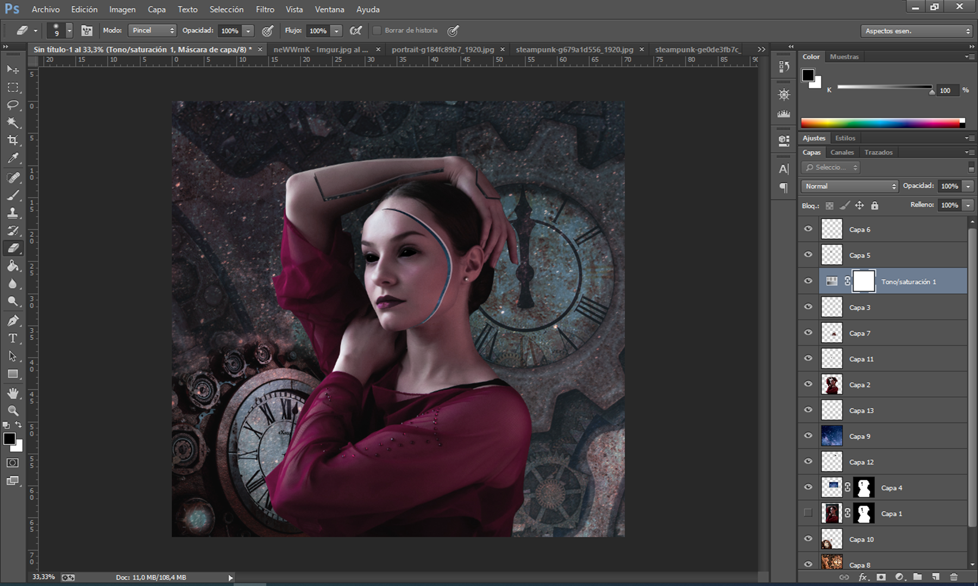Change screen mode icon
The width and height of the screenshot is (978, 586).
pos(13,481)
